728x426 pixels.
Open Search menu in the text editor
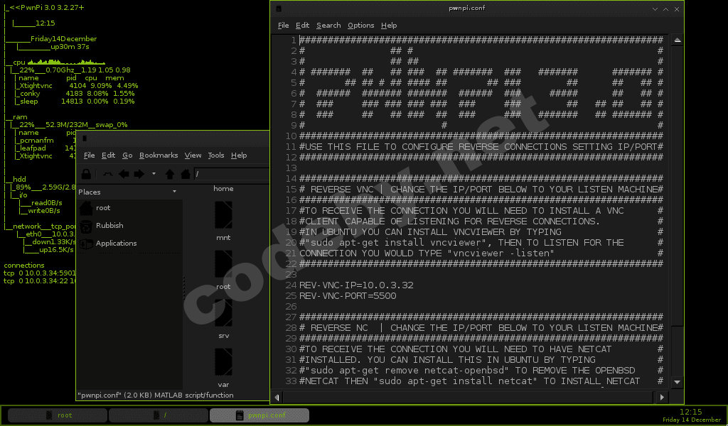coord(328,26)
